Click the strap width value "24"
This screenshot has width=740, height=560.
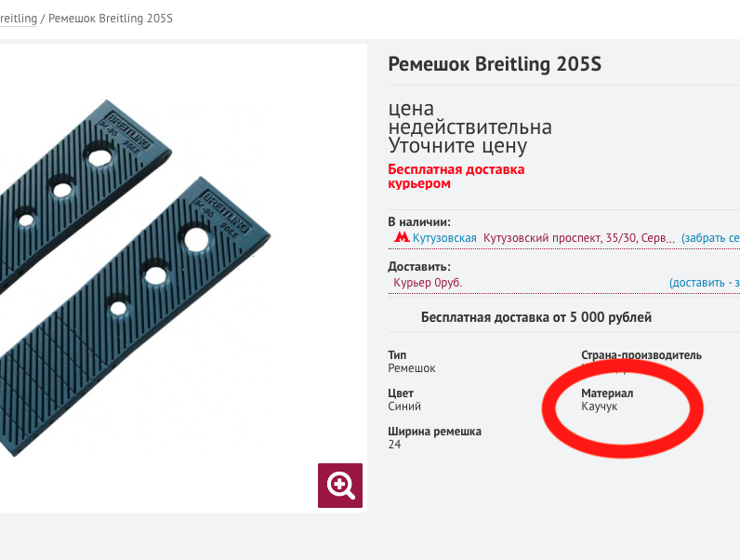click(395, 445)
